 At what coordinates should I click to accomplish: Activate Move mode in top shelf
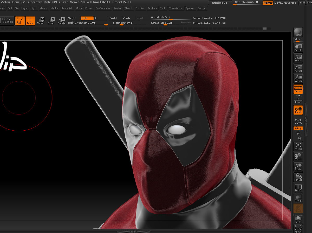click(x=40, y=21)
